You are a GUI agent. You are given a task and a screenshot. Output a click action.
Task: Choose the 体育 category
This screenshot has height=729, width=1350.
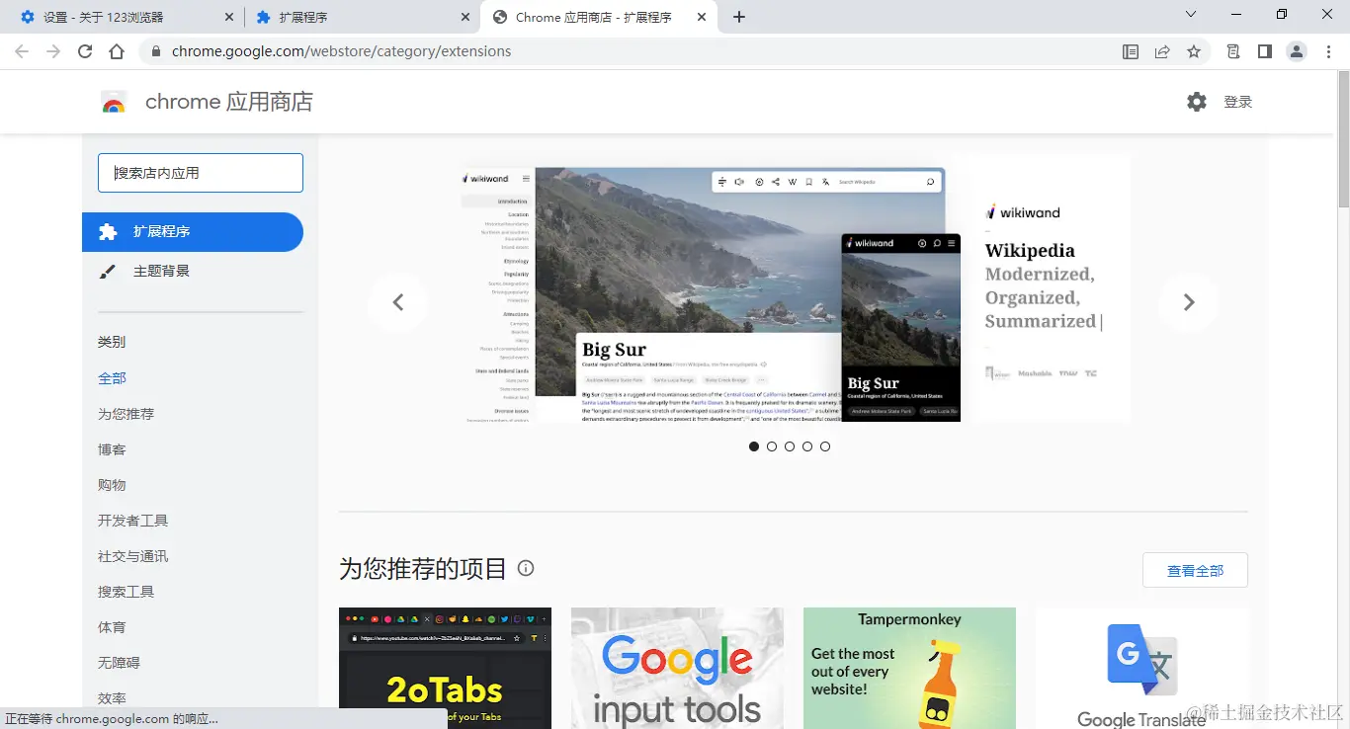[x=112, y=627]
